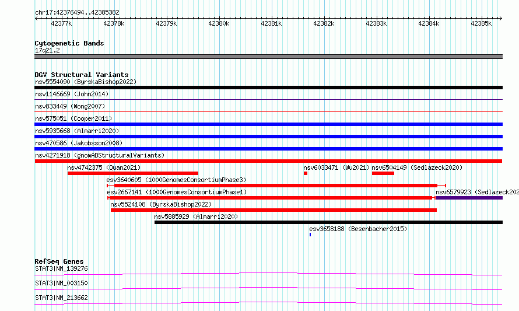Click the nsv4742375 Quan2021 red bar

pyautogui.click(x=133, y=173)
